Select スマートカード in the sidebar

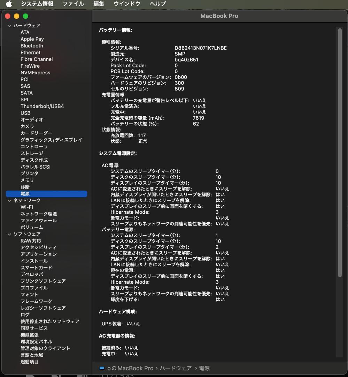pos(37,268)
